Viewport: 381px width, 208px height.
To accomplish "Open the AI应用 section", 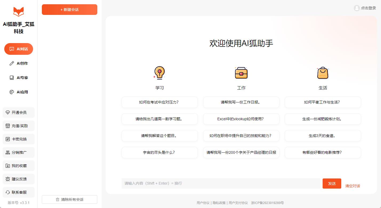I will click(19, 92).
